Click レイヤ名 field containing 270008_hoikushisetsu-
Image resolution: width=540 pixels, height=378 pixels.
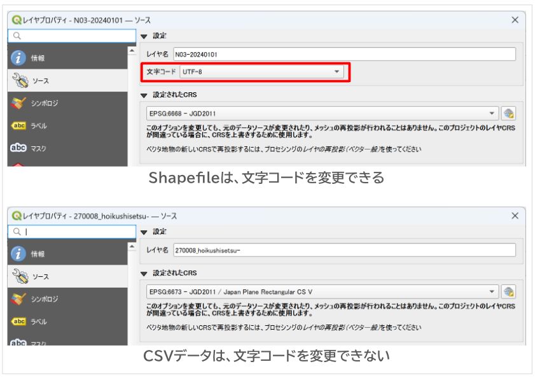(344, 250)
